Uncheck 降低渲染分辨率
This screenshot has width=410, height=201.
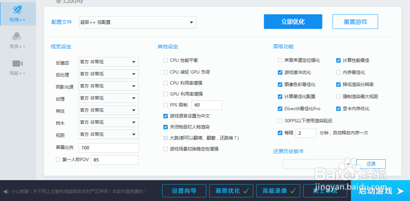[x=338, y=85]
